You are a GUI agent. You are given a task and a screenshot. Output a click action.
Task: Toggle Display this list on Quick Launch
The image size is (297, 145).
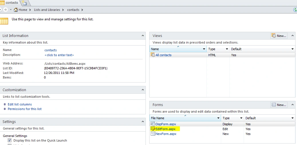pyautogui.click(x=9, y=140)
